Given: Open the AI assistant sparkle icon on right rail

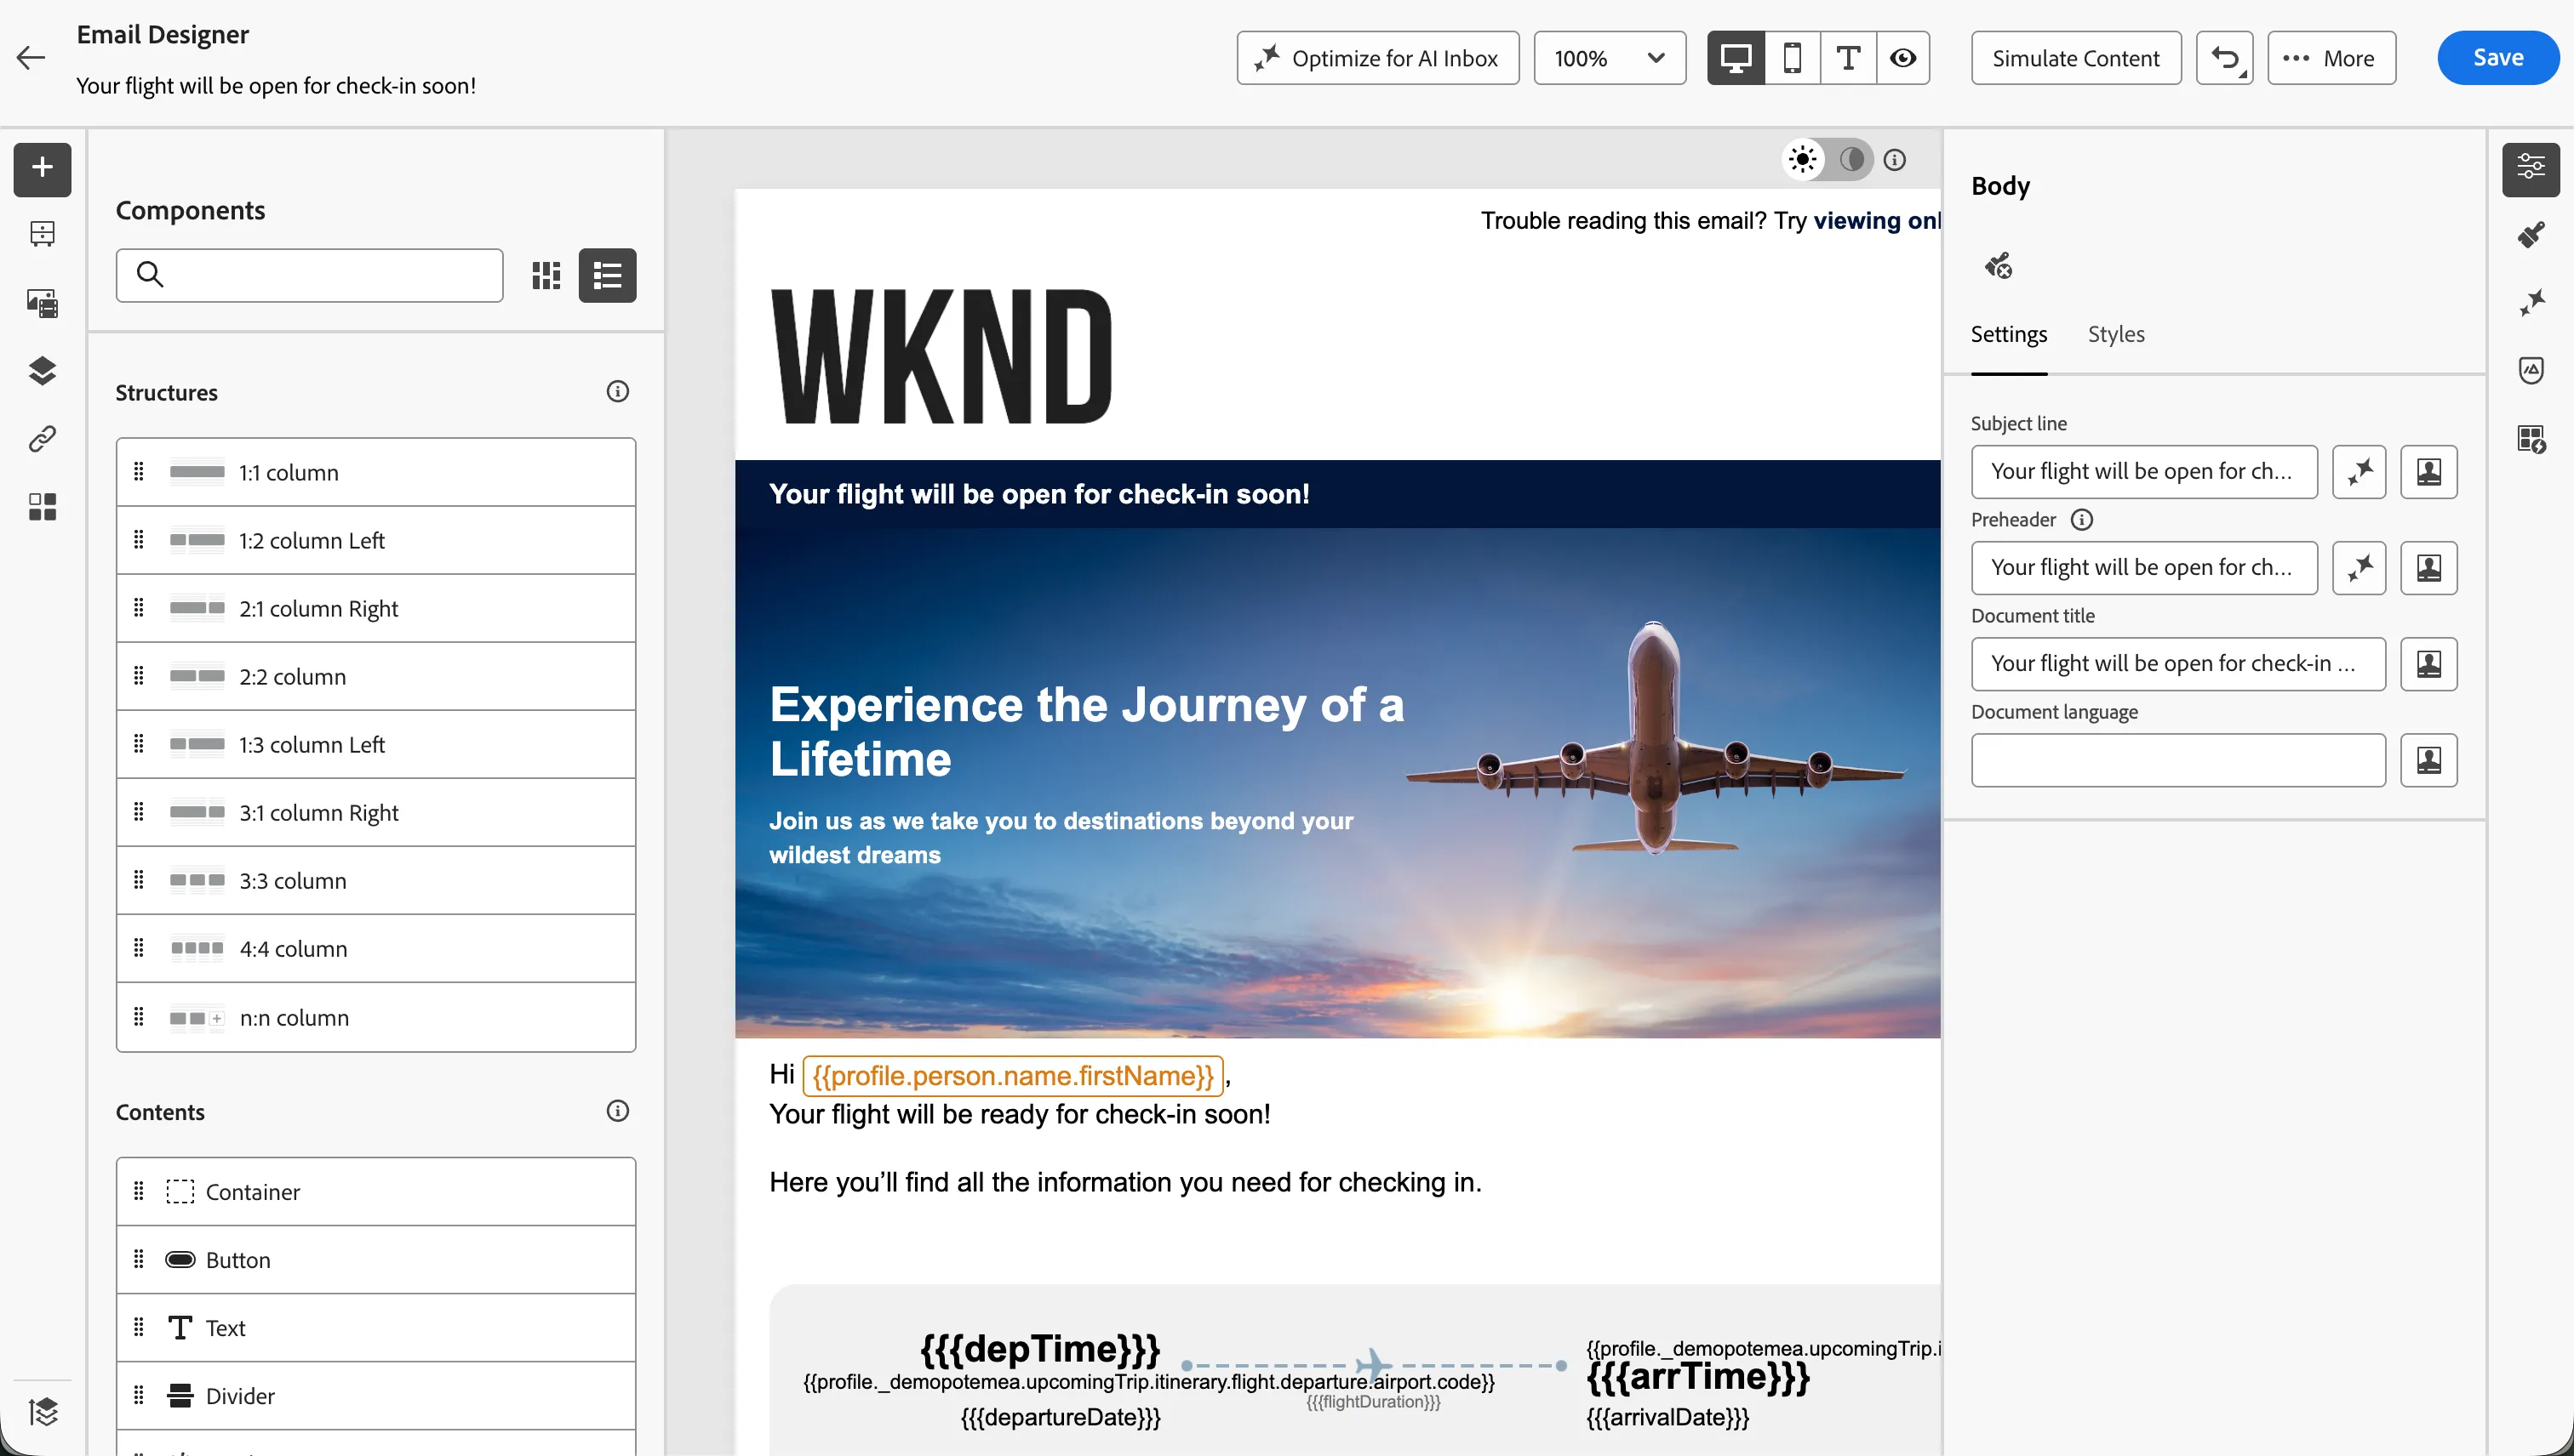Looking at the screenshot, I should click(2531, 302).
